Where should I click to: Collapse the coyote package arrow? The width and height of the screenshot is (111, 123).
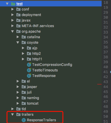(x=18, y=43)
